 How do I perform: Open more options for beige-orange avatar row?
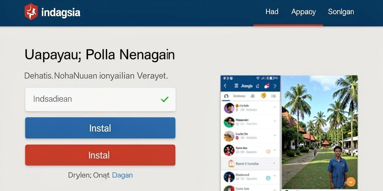(275, 135)
